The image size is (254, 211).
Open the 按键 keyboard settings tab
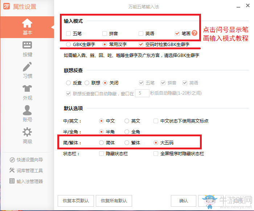tap(27, 49)
